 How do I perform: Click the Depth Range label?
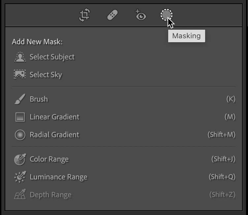(x=50, y=195)
